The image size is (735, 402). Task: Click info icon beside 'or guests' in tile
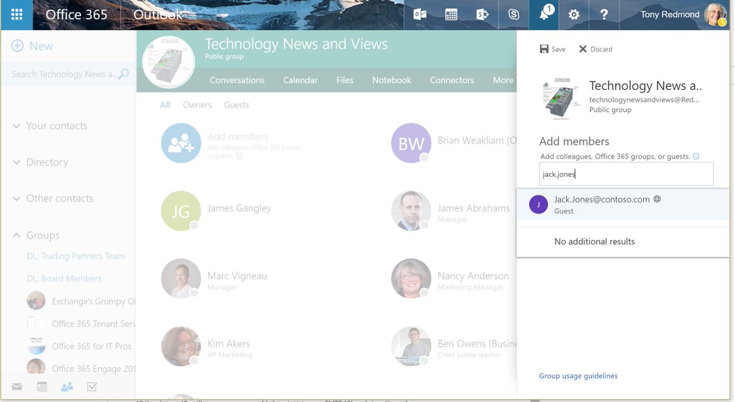(239, 156)
